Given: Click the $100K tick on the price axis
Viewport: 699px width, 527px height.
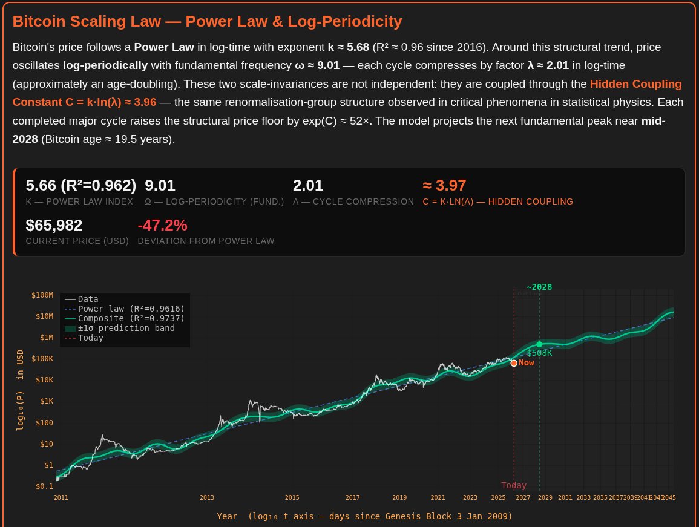Looking at the screenshot, I should [43, 359].
